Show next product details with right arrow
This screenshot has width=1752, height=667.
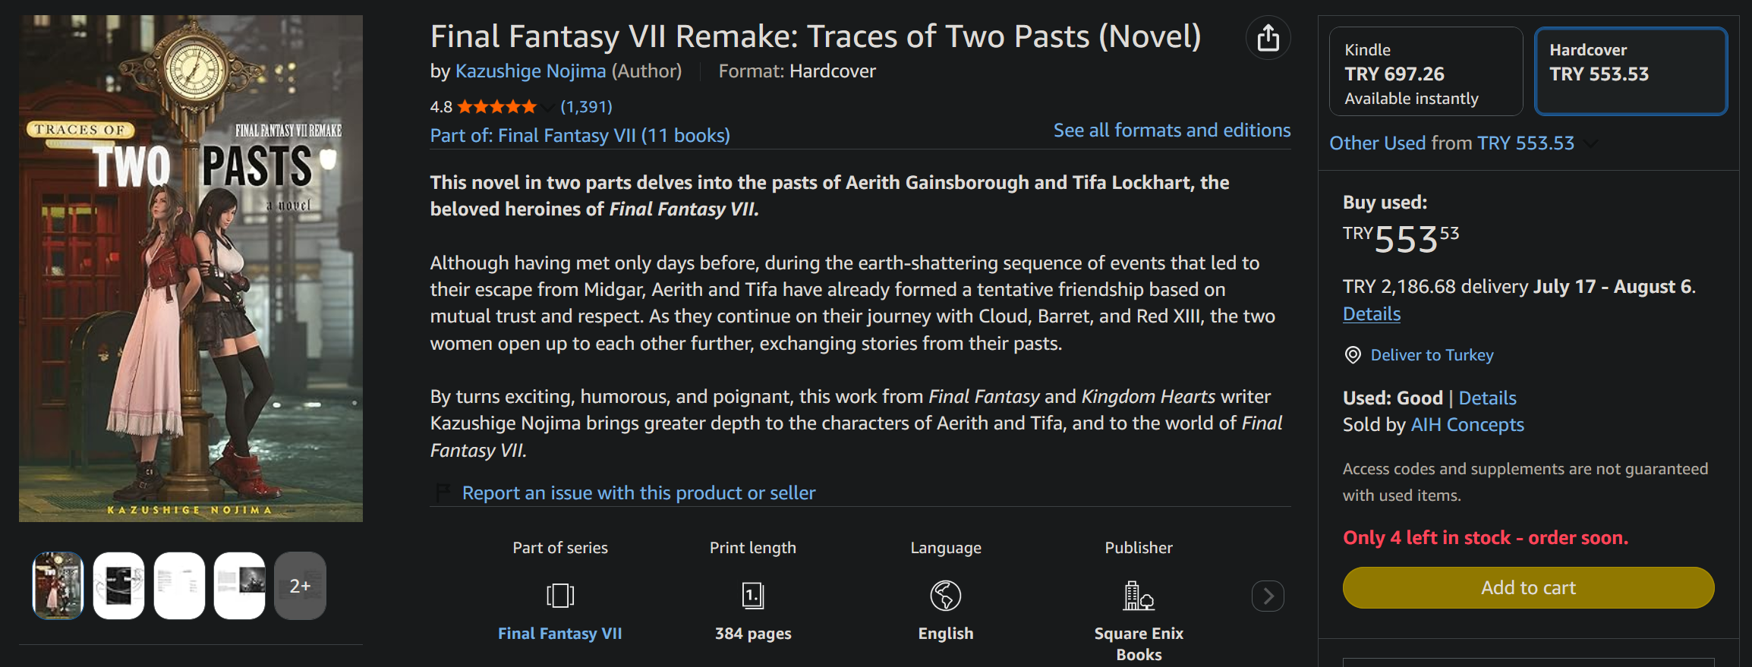pyautogui.click(x=1268, y=596)
